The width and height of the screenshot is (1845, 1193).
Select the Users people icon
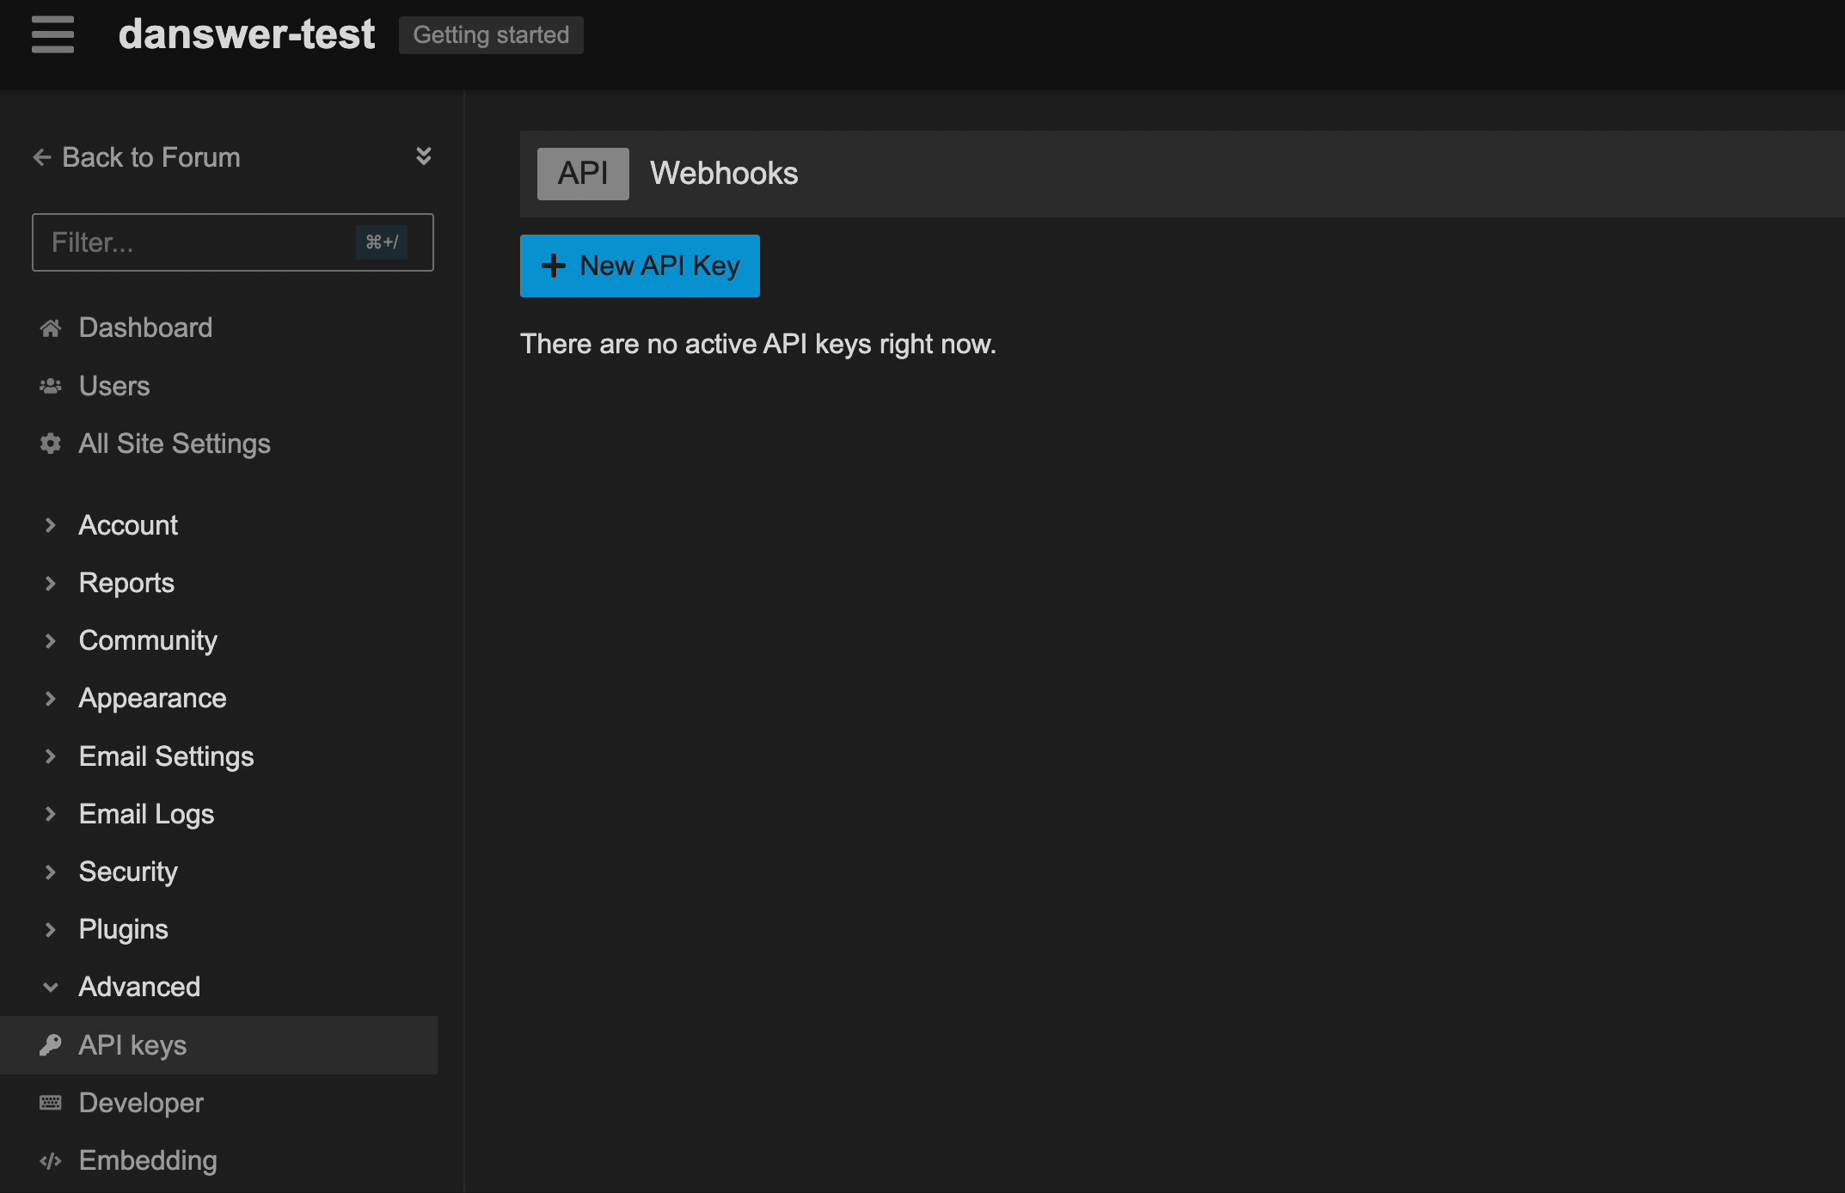coord(50,386)
